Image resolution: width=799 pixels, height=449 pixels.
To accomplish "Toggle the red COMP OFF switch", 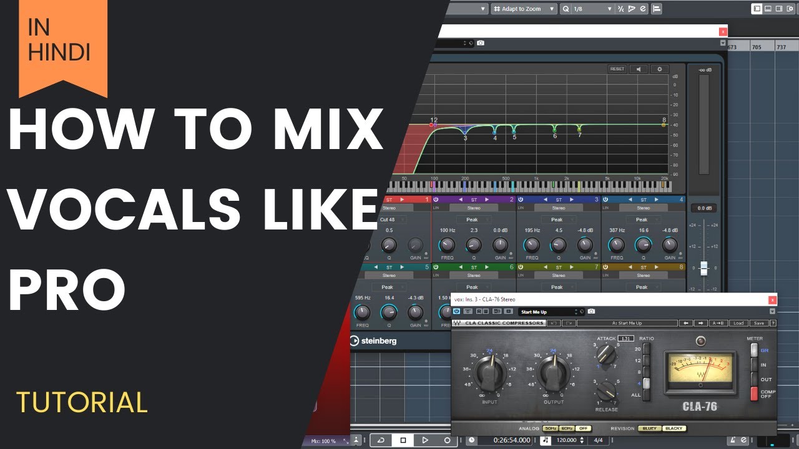I will (754, 394).
